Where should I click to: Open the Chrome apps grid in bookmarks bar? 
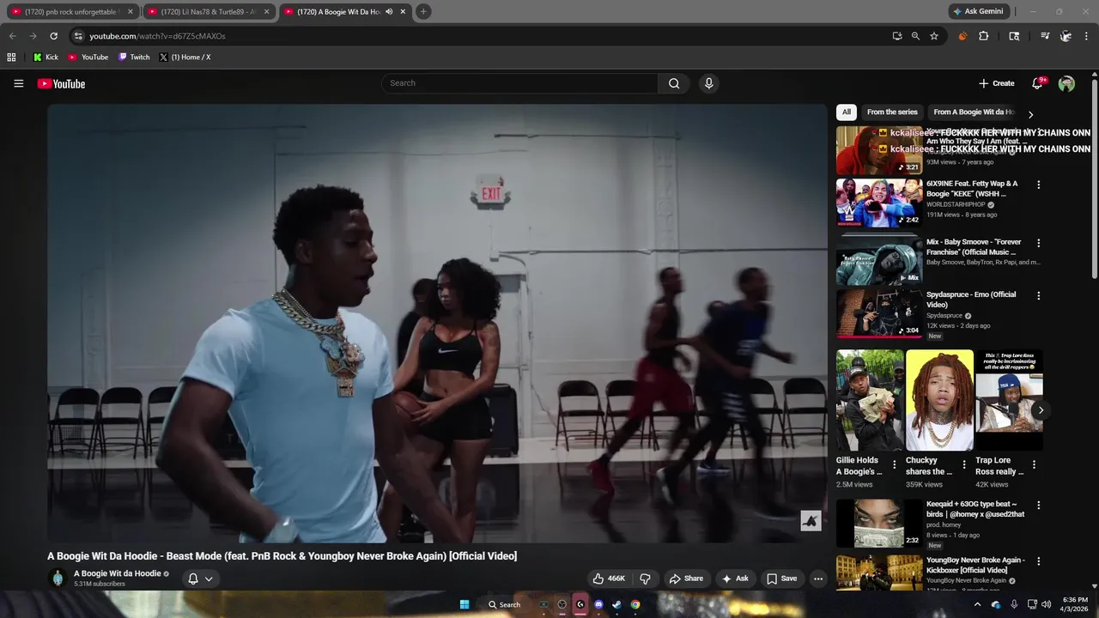[11, 58]
